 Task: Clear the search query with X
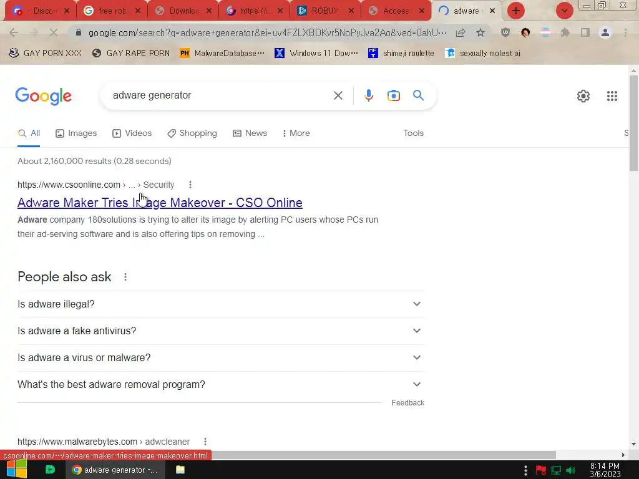pos(338,95)
